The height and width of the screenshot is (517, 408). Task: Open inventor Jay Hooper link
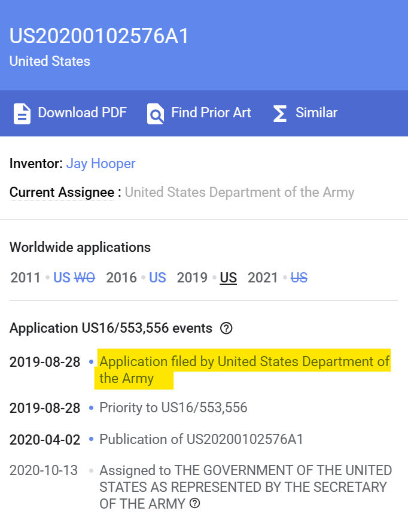point(101,163)
